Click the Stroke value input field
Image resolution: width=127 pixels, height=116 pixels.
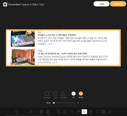[78, 103]
